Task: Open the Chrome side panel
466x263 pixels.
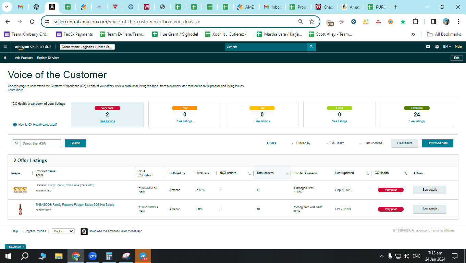Action: pos(433,22)
